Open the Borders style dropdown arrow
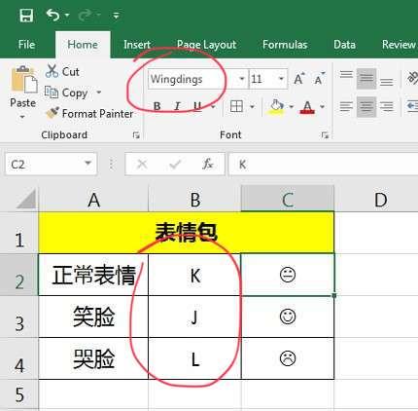This screenshot has height=411, width=418. click(x=252, y=106)
